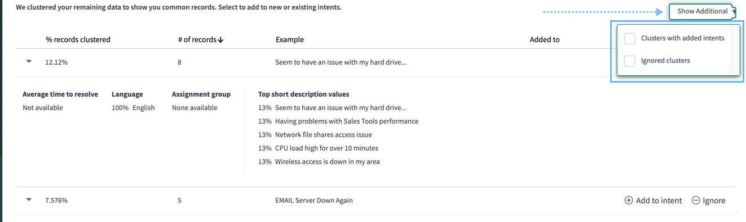Image resolution: width=746 pixels, height=222 pixels.
Task: Click the 12.12% row example text
Action: pyautogui.click(x=341, y=62)
